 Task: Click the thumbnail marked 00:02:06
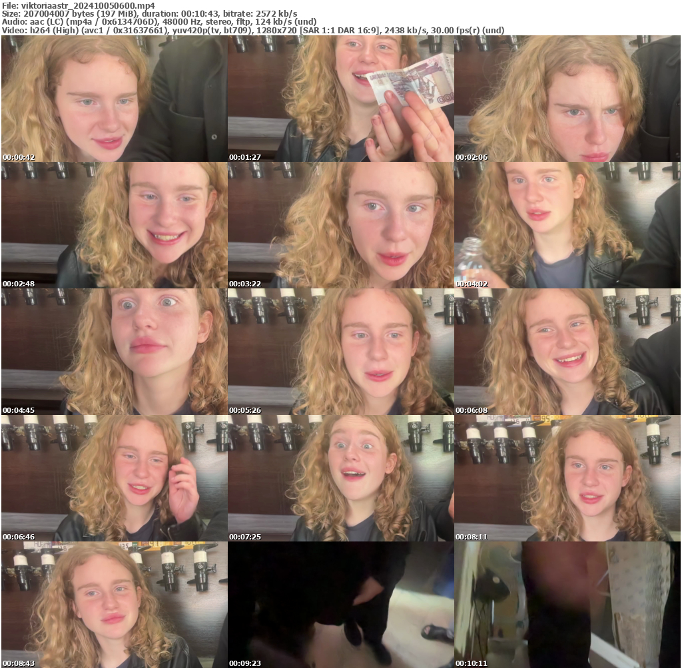(x=566, y=99)
